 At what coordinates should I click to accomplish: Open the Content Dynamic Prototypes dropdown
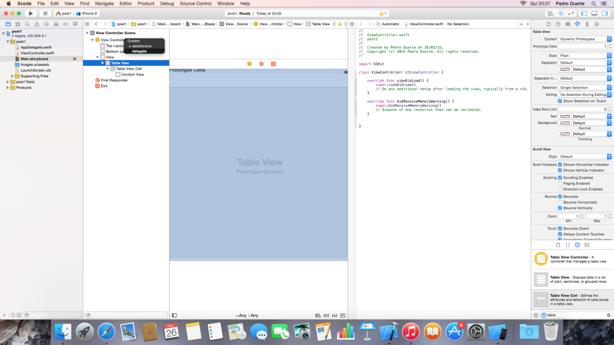tap(585, 39)
